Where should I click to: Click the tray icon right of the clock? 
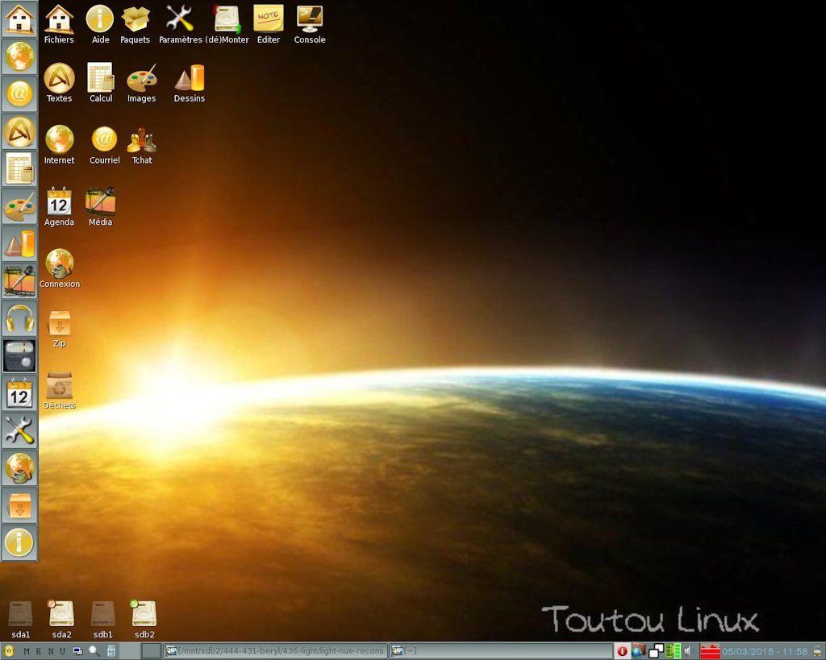click(818, 652)
